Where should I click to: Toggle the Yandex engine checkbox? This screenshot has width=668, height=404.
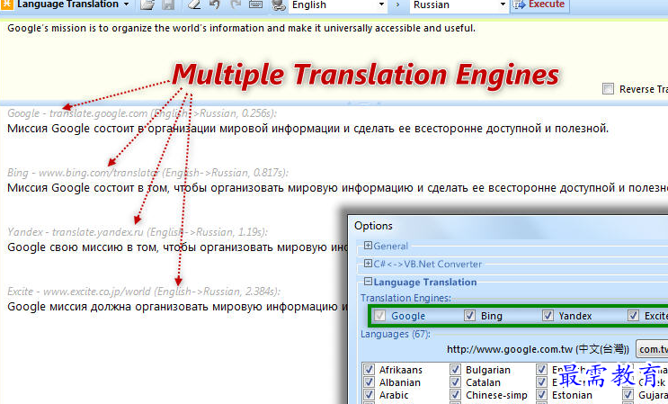click(x=548, y=315)
